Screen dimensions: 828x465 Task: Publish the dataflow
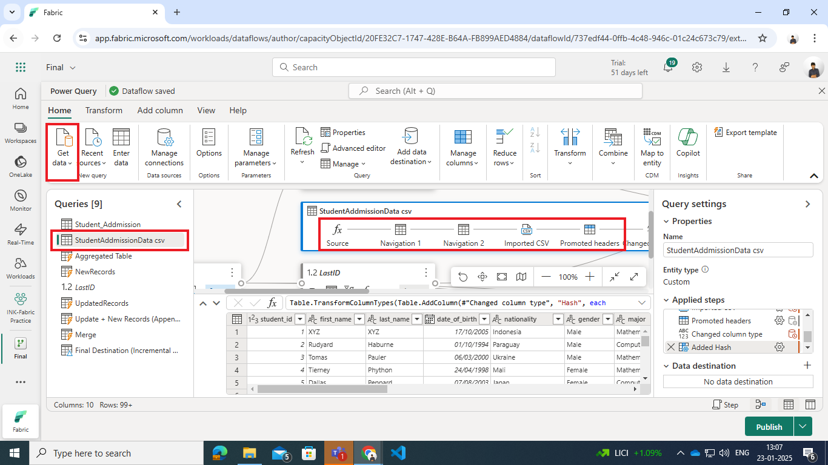769,426
